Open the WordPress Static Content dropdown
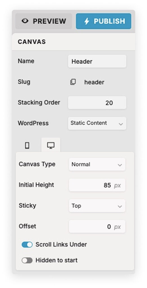The image size is (147, 288). tap(97, 123)
